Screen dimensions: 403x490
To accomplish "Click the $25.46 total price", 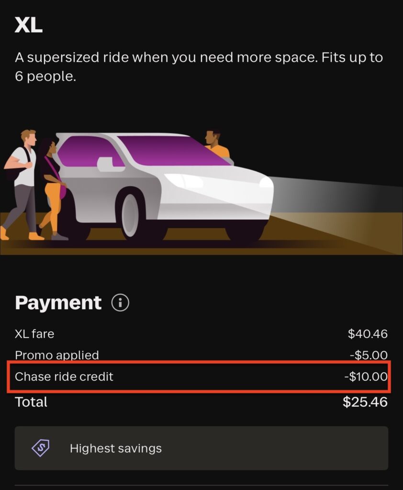I will tap(365, 402).
